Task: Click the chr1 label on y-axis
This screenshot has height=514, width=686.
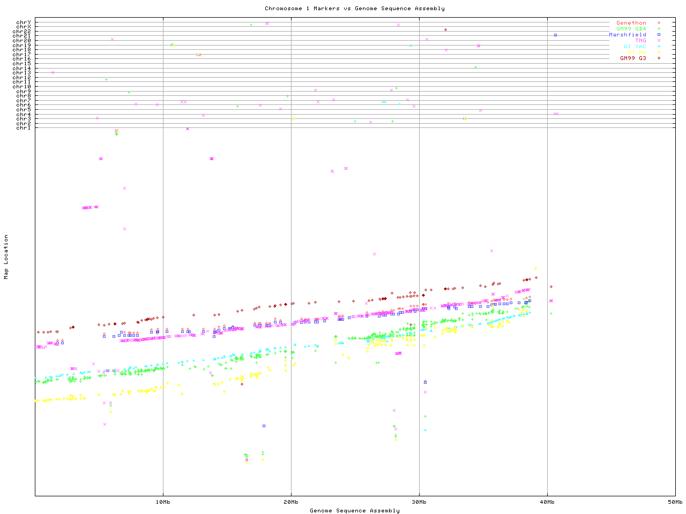Action: pyautogui.click(x=24, y=128)
